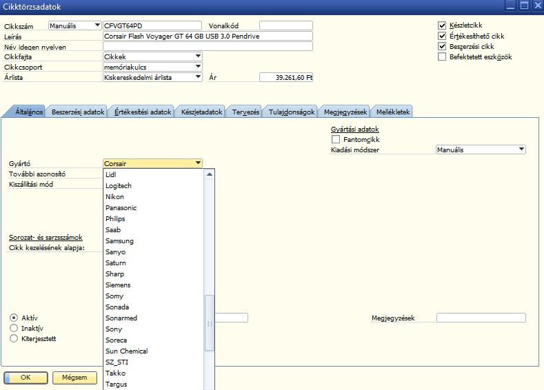Click the Cikkszám field with CFVGT64PD
The height and width of the screenshot is (390, 544).
pos(152,25)
